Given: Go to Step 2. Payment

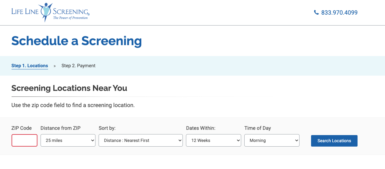Looking at the screenshot, I should [x=78, y=66].
